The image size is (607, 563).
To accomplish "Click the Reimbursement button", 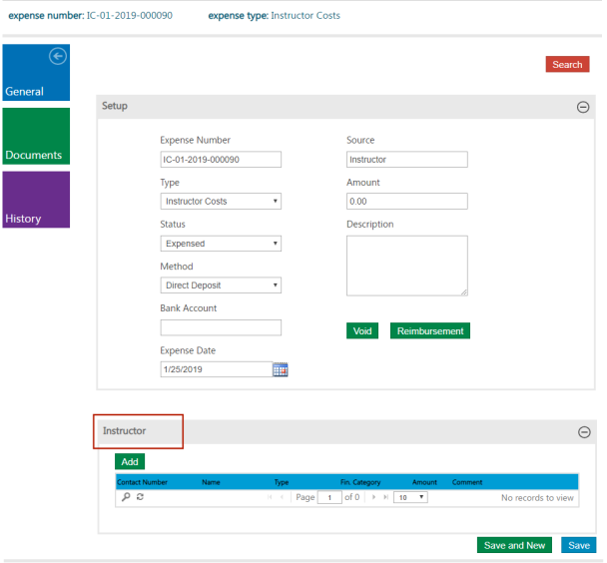I will [429, 331].
